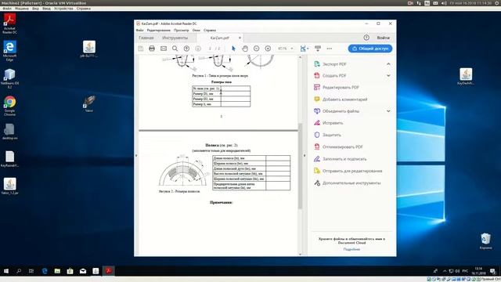Screen dimensions: 501x282
Task: Expand the Создать PDF section chevron
Action: click(x=388, y=76)
